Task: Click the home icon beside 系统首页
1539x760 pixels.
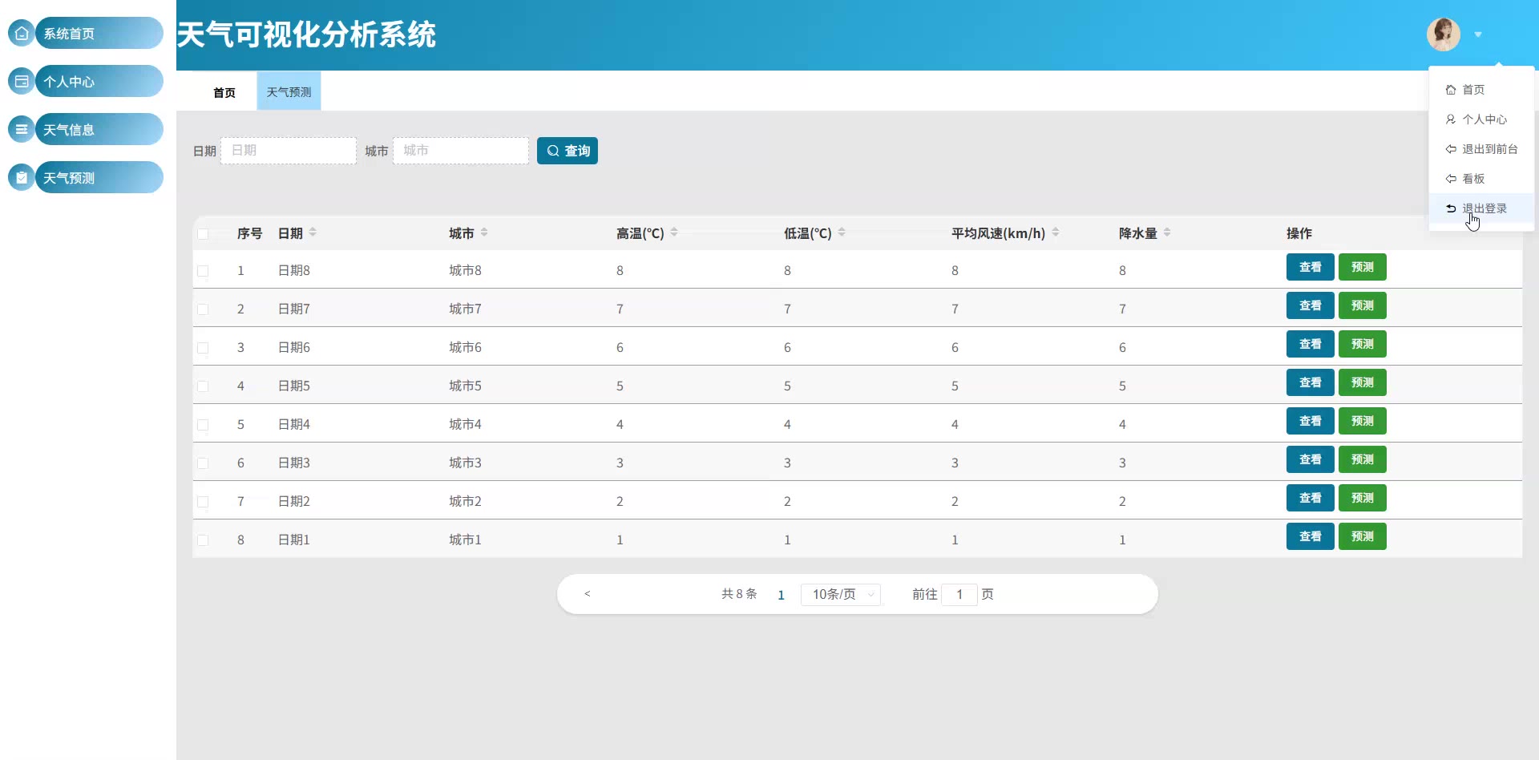Action: (x=22, y=34)
